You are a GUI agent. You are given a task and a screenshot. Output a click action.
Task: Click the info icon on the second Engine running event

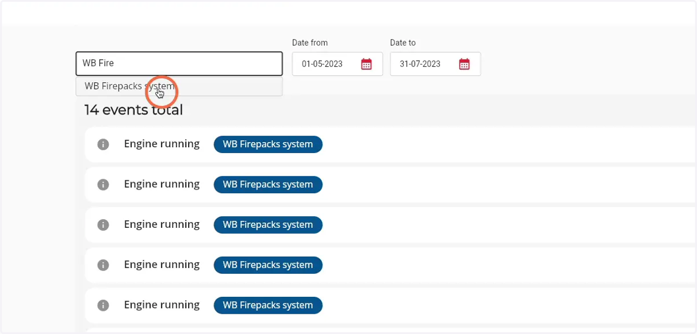tap(103, 184)
